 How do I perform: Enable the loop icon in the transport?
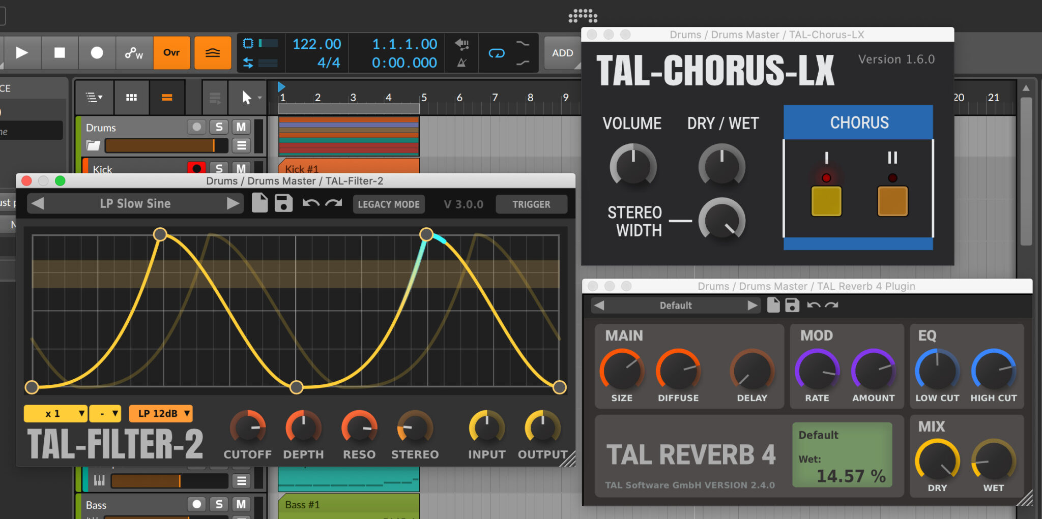[495, 53]
